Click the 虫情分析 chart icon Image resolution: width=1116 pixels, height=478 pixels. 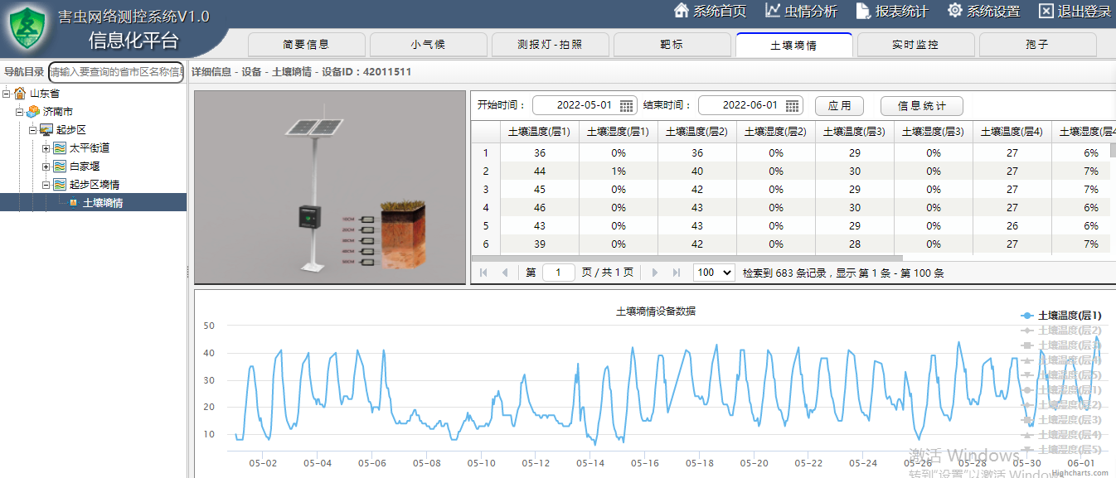[773, 11]
